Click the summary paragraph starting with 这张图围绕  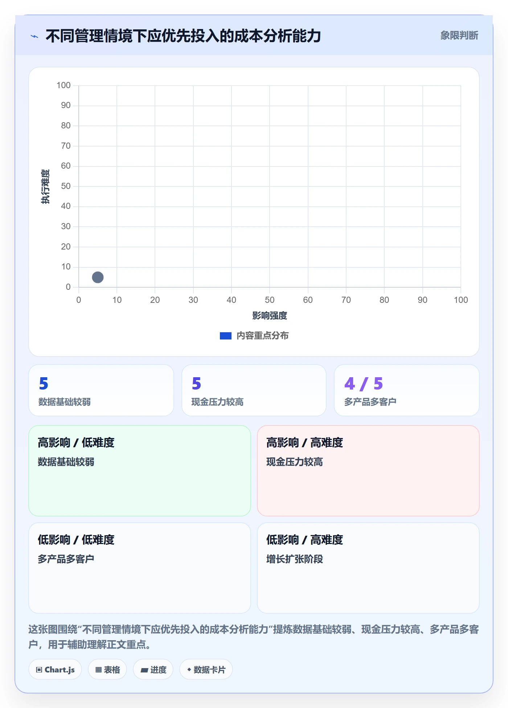click(254, 637)
